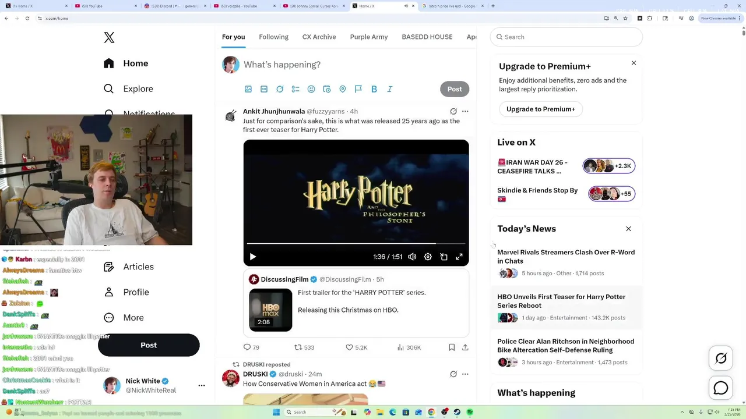This screenshot has height=419, width=746.
Task: Switch to the BASEDD HOUSE tab
Action: pyautogui.click(x=427, y=37)
